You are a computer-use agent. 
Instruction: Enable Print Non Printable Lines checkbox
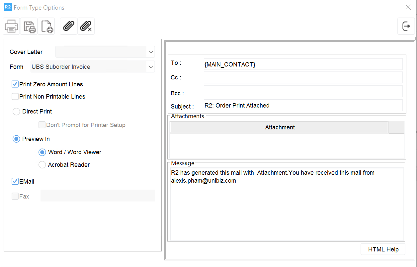15,97
